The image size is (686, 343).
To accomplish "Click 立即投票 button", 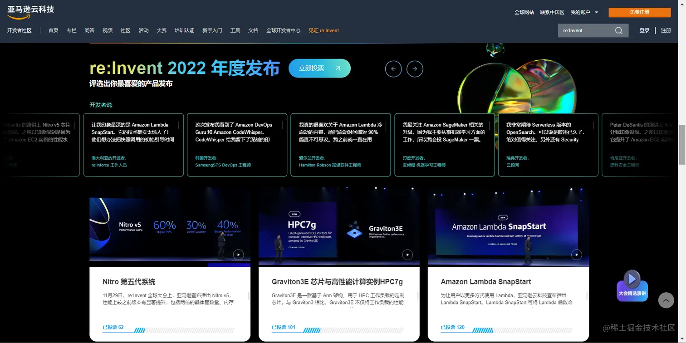I will tap(319, 69).
